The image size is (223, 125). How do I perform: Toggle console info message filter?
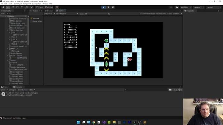[170, 90]
